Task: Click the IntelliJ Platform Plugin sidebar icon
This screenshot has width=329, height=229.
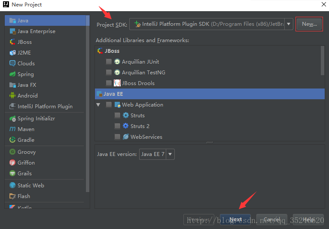Action: (x=12, y=106)
